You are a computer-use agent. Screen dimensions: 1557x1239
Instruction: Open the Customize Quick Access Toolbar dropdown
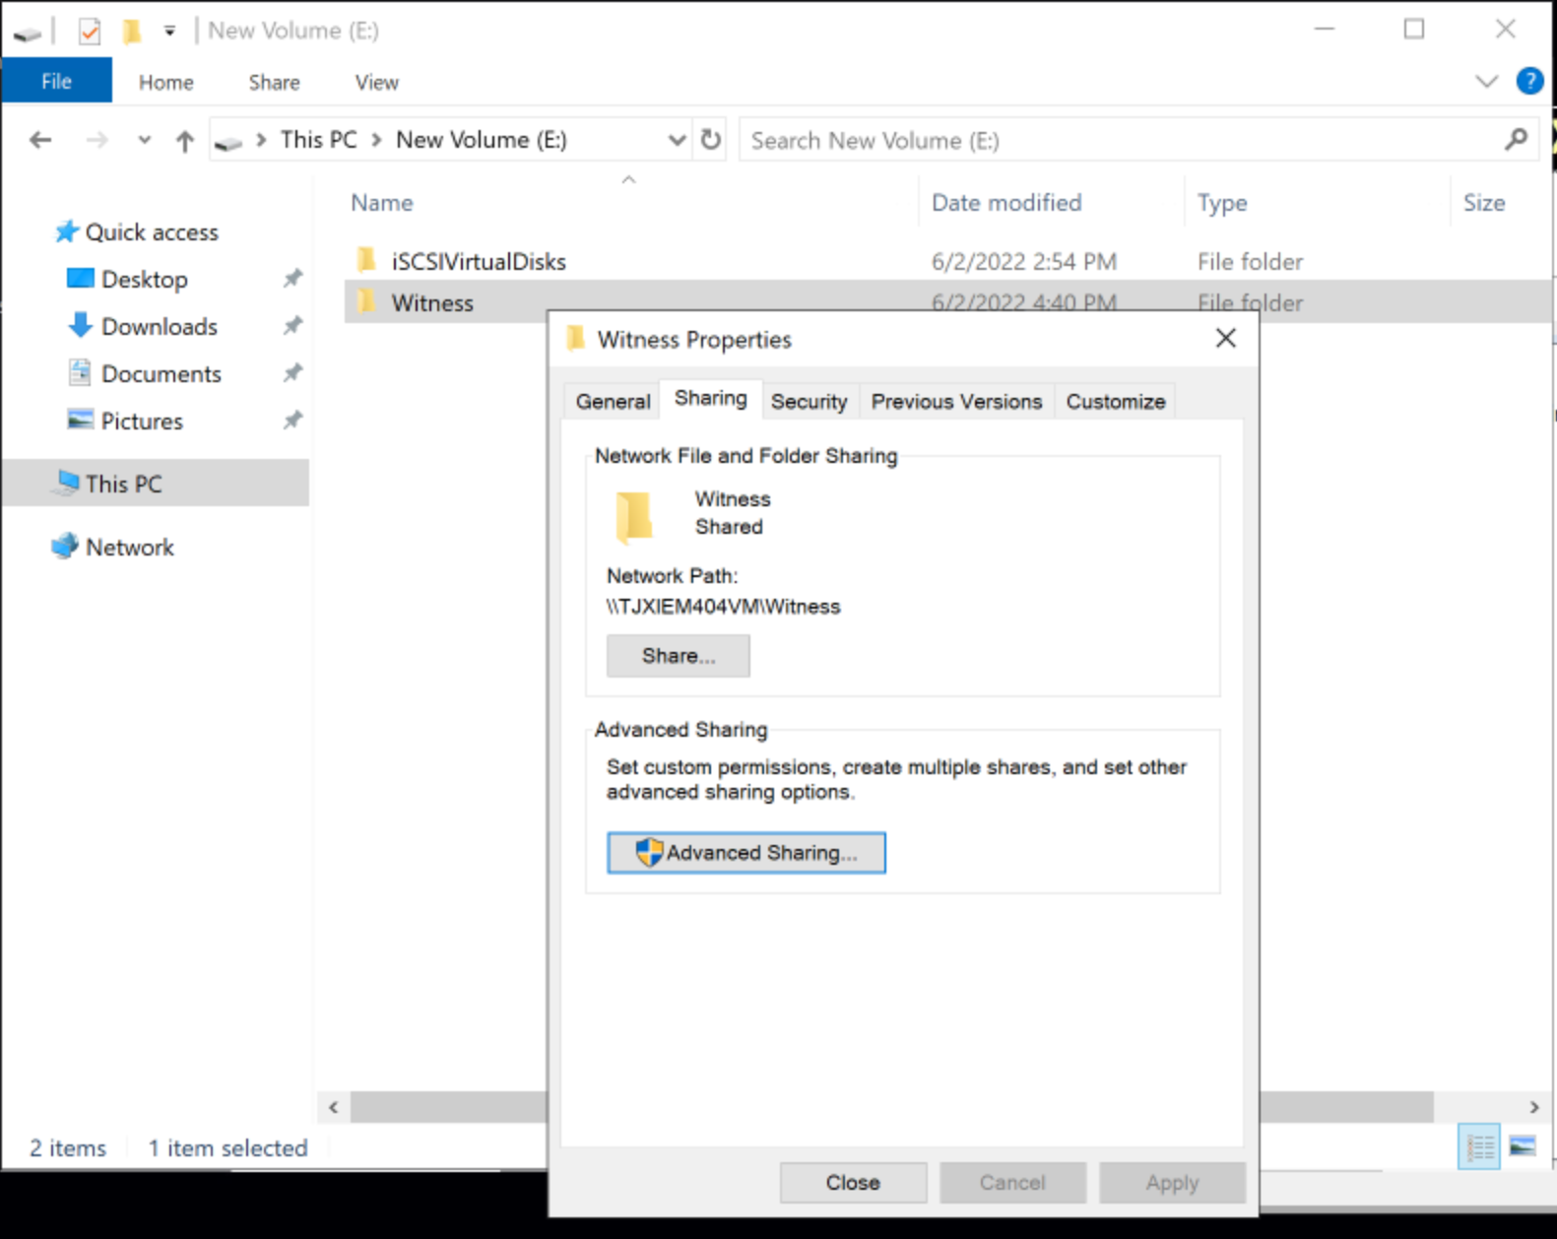[x=169, y=32]
